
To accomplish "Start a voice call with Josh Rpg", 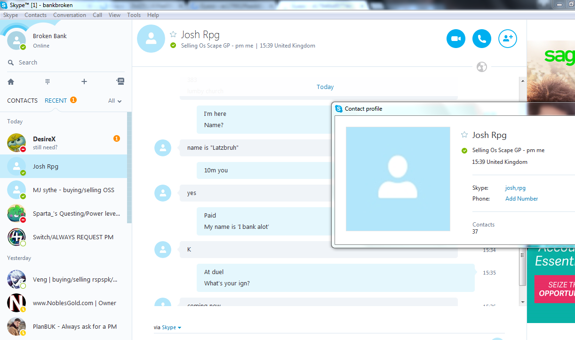I will (482, 39).
